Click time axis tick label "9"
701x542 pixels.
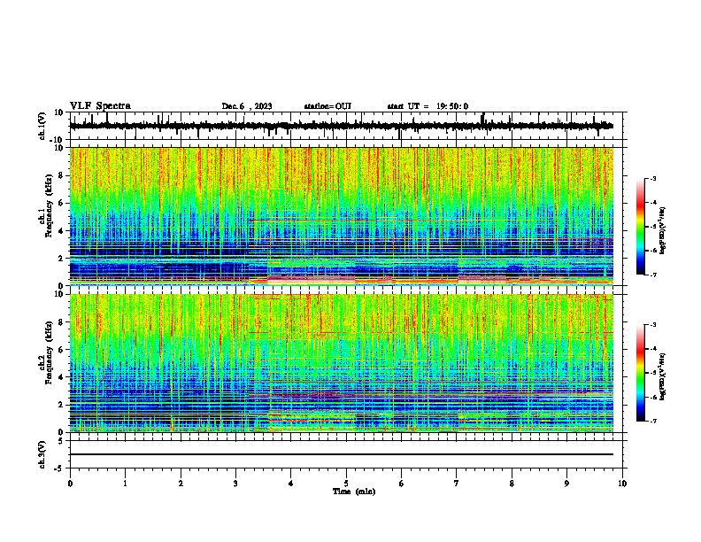tap(566, 484)
